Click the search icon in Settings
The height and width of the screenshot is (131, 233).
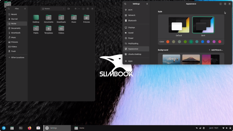tap(125, 4)
